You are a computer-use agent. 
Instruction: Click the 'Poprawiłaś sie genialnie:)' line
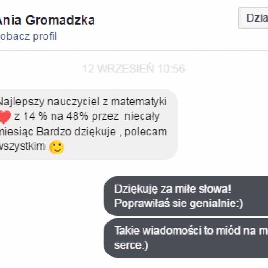(178, 203)
